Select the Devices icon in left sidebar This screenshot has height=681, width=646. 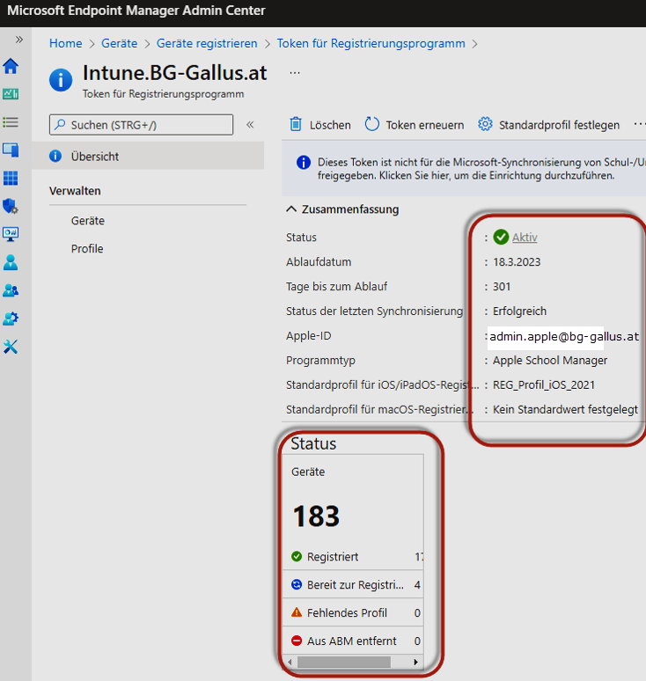click(11, 150)
